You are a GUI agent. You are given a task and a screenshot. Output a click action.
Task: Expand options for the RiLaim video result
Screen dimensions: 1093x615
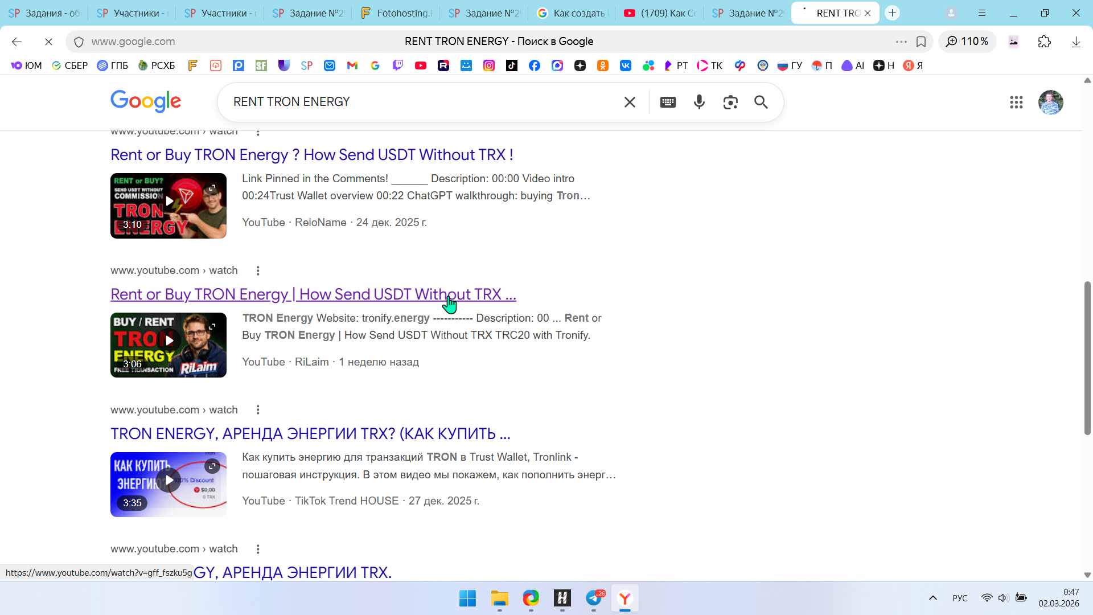(x=258, y=270)
